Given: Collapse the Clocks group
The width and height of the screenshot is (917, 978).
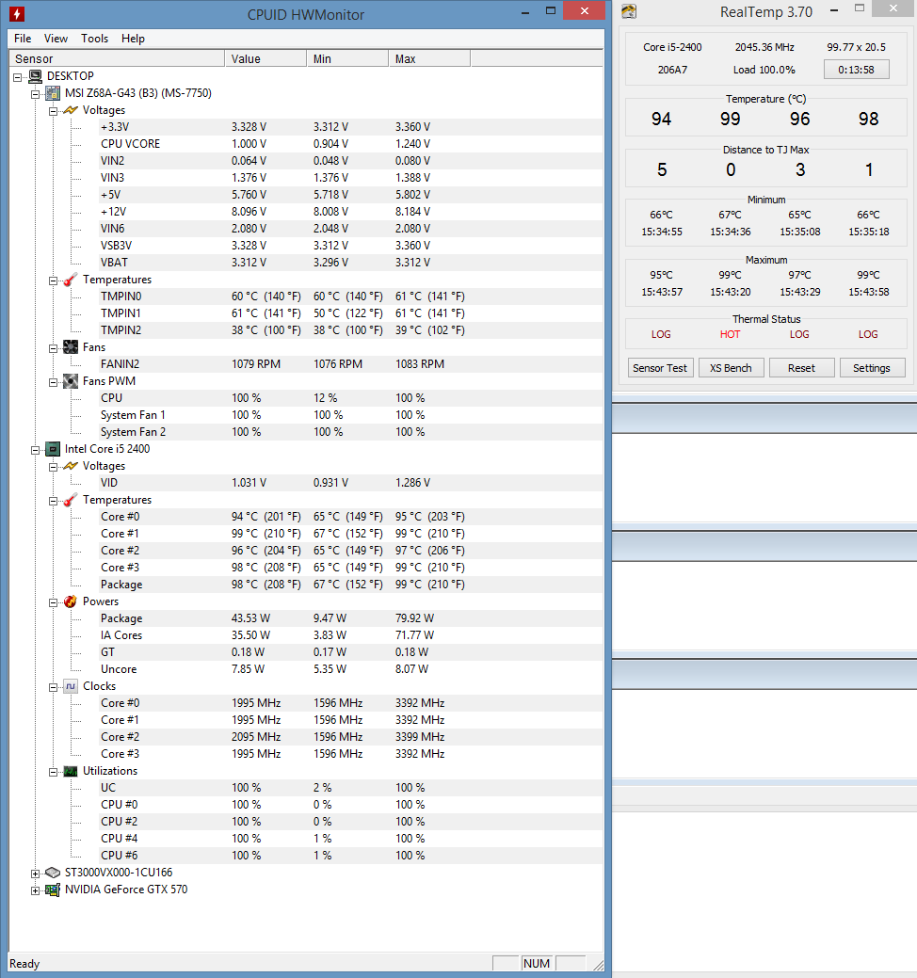Looking at the screenshot, I should (53, 687).
